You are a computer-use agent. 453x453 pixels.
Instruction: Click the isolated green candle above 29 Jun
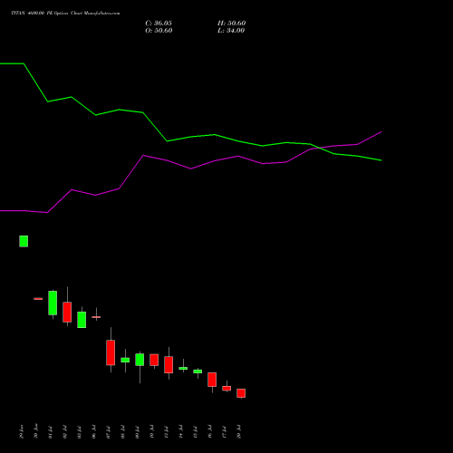24,241
